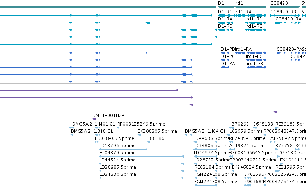Open the CG8420 gene label
This screenshot has width=306, height=187.
point(279,3)
